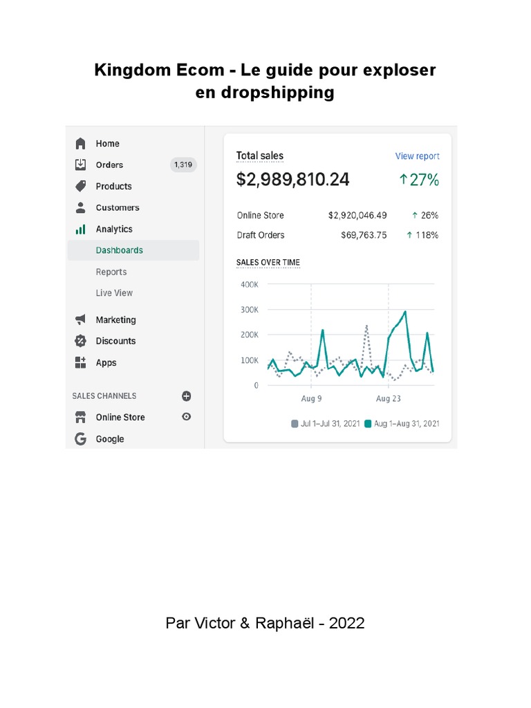Toggle the Online Store eye icon
The image size is (531, 708).
[x=186, y=417]
